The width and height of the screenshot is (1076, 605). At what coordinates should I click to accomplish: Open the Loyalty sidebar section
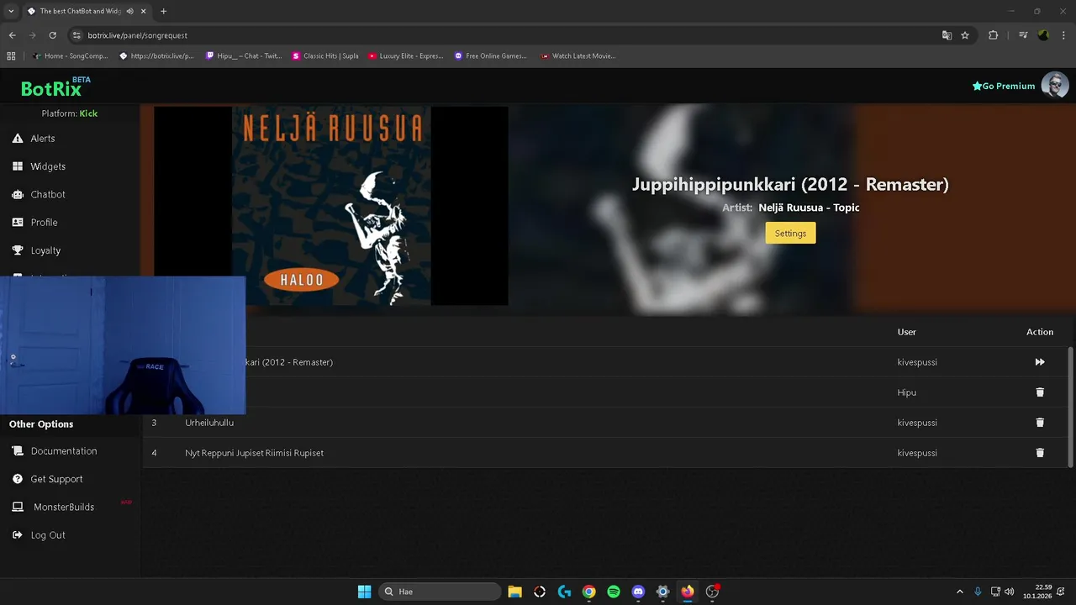[36, 250]
